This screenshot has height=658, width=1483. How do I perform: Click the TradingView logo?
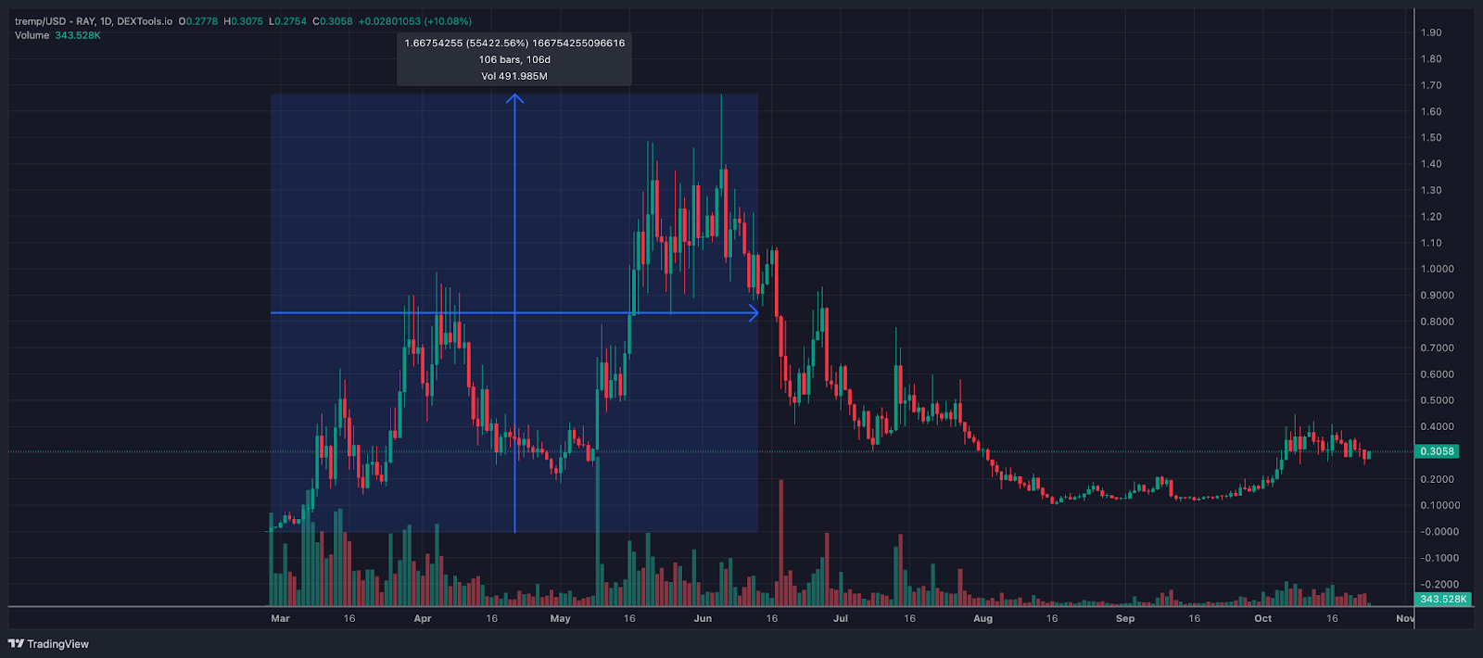[49, 644]
